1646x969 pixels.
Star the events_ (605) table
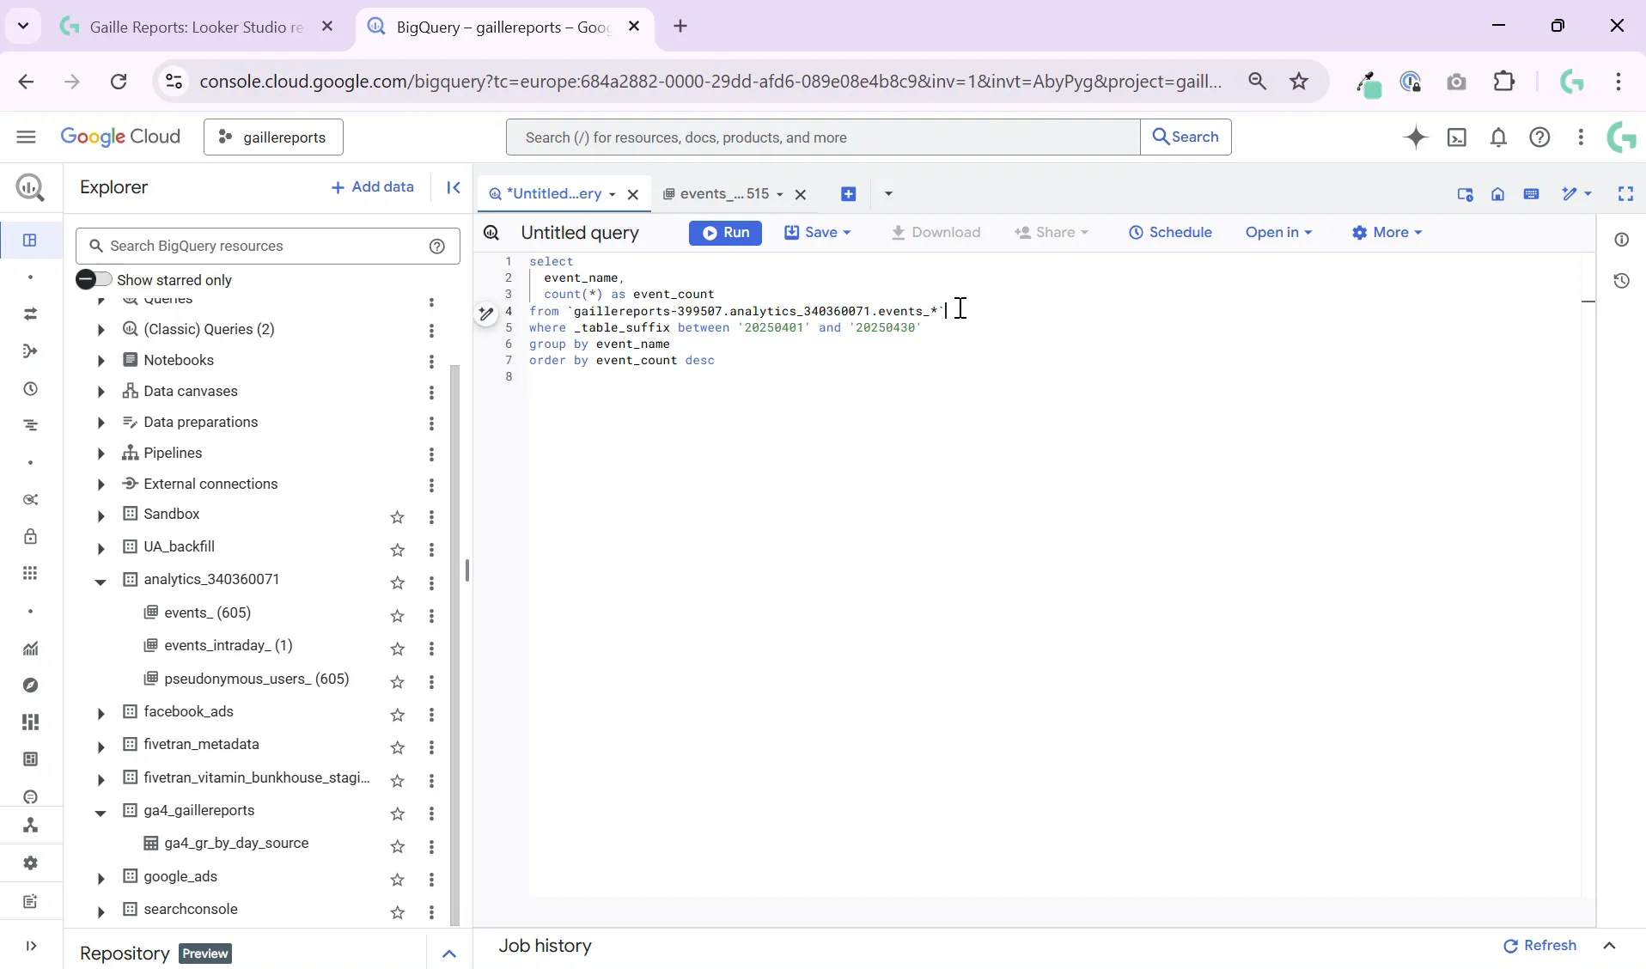(x=397, y=616)
